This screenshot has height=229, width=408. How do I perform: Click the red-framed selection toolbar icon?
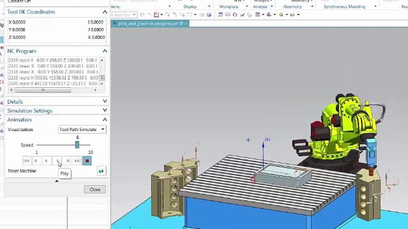pyautogui.click(x=156, y=15)
